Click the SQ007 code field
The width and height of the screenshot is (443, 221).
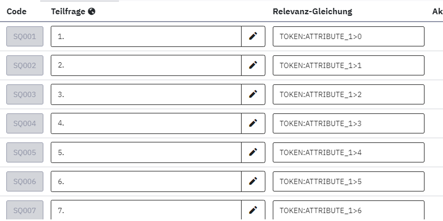(x=25, y=210)
